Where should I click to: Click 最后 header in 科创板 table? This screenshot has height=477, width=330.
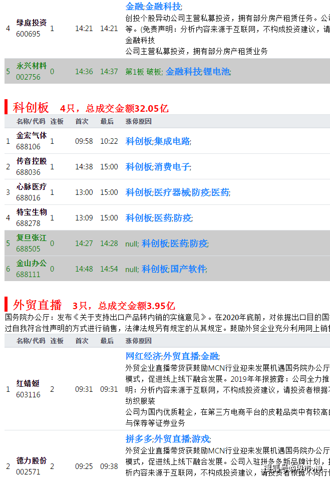coord(107,121)
